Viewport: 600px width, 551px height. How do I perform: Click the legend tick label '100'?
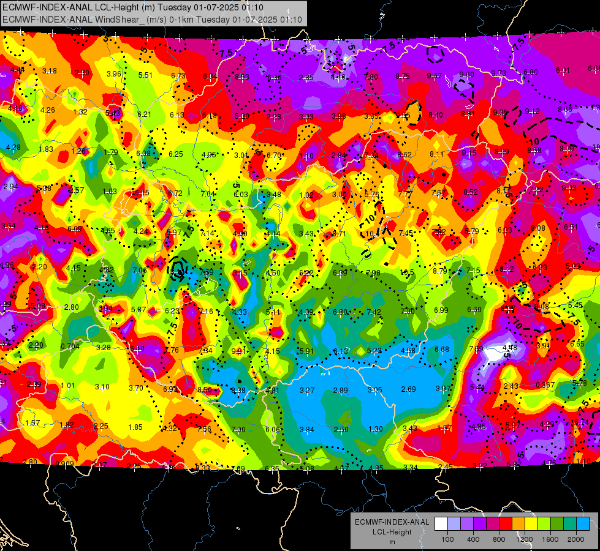[x=447, y=539]
